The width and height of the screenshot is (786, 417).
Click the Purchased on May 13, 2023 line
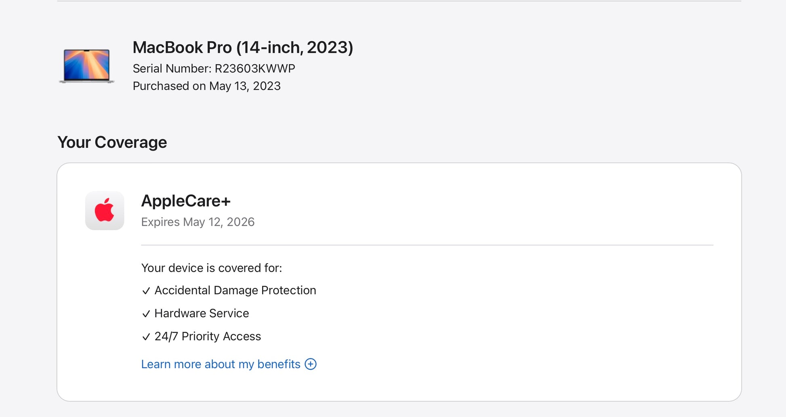click(x=206, y=86)
